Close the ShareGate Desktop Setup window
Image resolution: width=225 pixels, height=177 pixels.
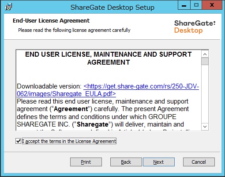tap(212, 5)
